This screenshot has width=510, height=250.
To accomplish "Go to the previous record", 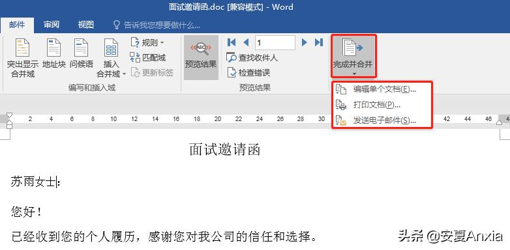I will pyautogui.click(x=246, y=42).
